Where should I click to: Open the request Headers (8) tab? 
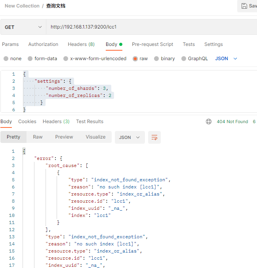pos(81,44)
